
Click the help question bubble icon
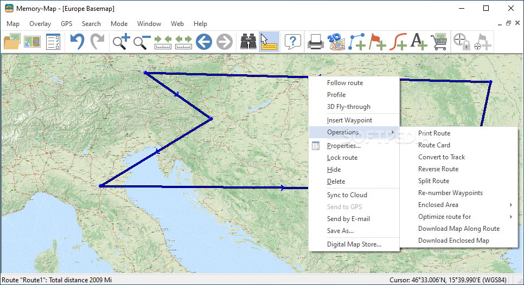pos(293,42)
